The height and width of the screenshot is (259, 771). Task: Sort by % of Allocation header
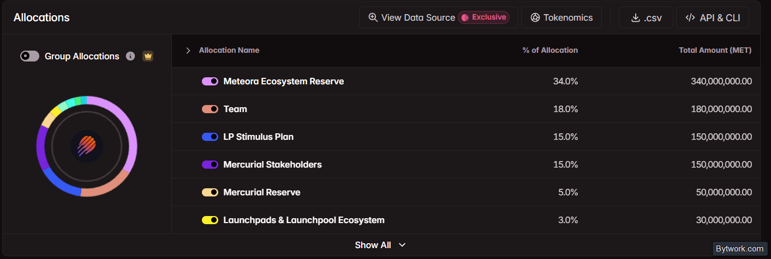click(550, 50)
